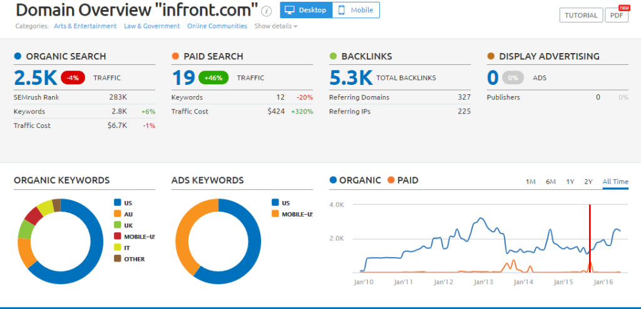Select the 1M time range tab
Viewport: 641px width, 309px height.
[530, 182]
